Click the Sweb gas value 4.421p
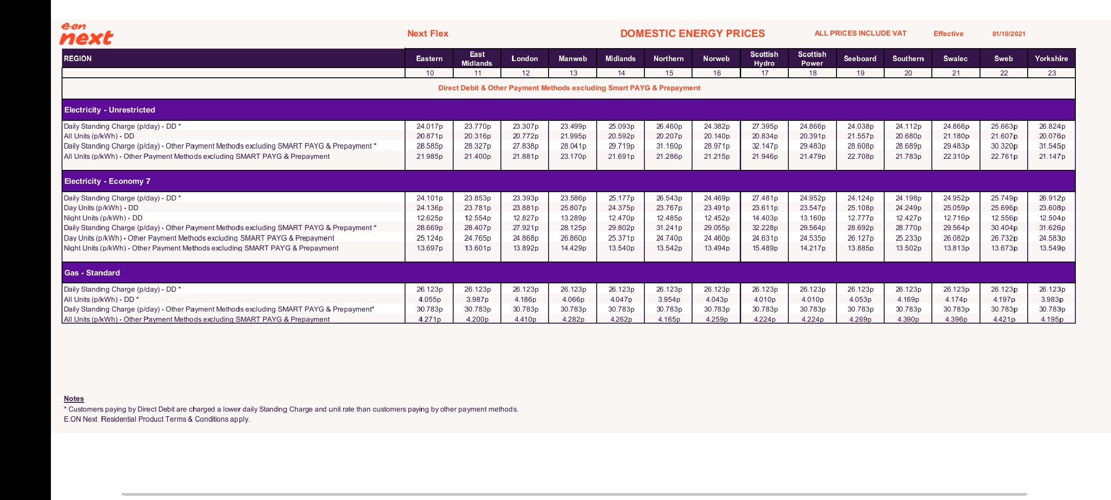 pyautogui.click(x=1004, y=319)
